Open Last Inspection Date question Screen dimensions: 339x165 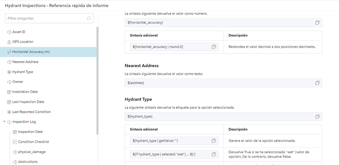pos(28,102)
